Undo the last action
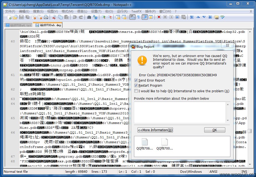The height and width of the screenshot is (177, 256). pyautogui.click(x=75, y=17)
